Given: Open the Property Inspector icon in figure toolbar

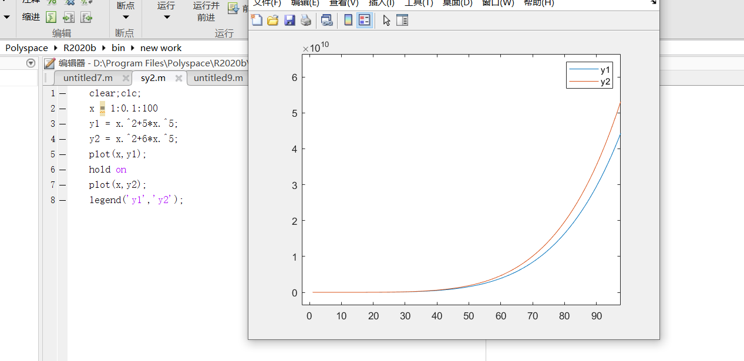Looking at the screenshot, I should (402, 21).
